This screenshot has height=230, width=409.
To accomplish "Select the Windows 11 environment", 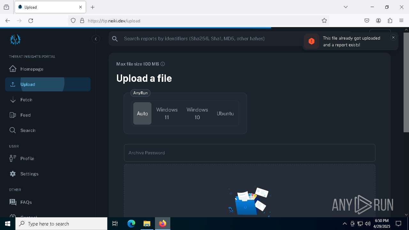I will pyautogui.click(x=167, y=113).
